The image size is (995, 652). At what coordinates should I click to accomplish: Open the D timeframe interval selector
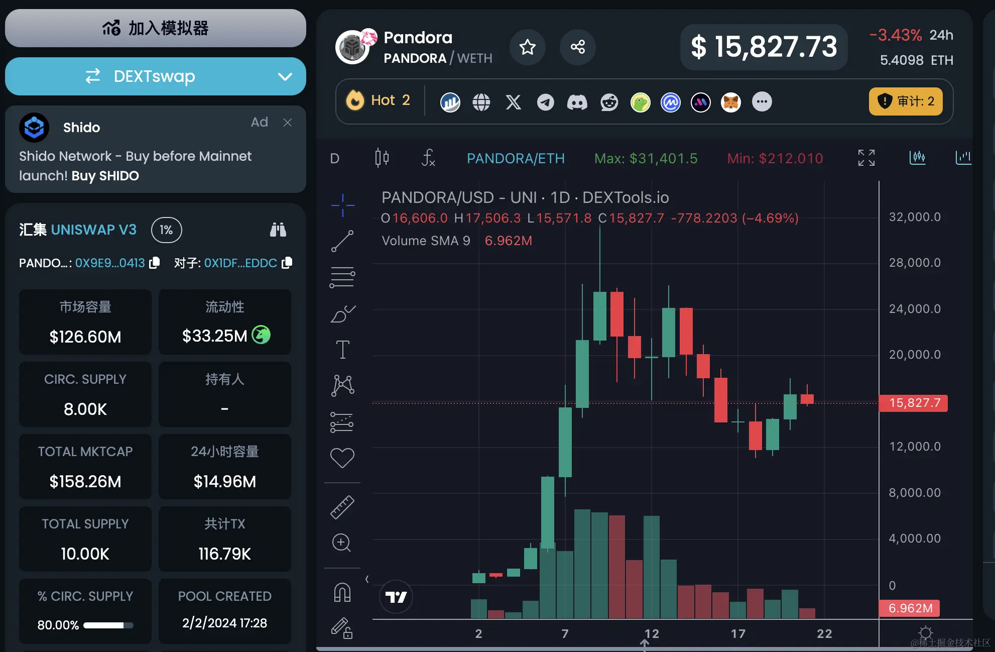tap(335, 159)
